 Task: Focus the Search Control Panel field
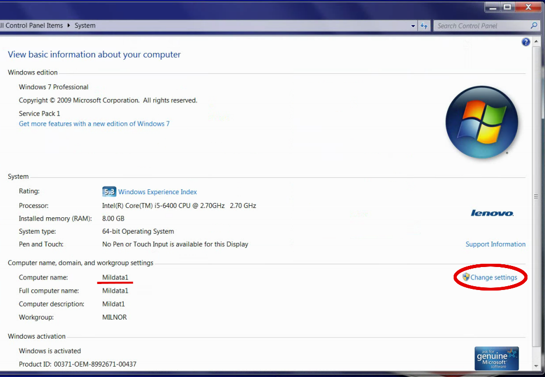(x=482, y=26)
